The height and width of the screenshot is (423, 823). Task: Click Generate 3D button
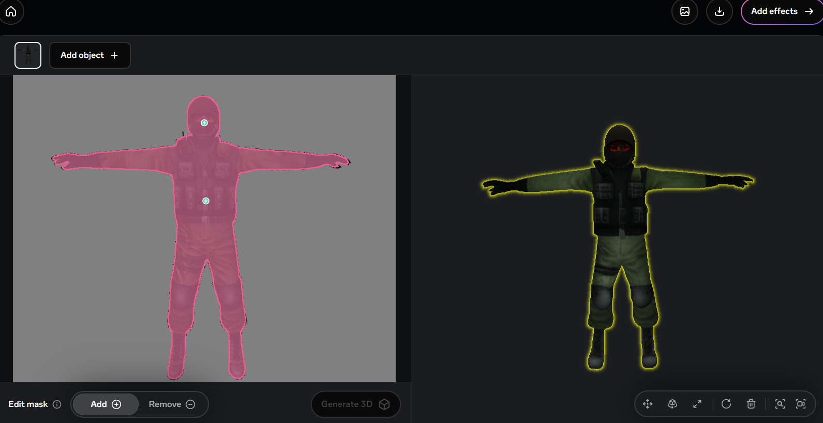pos(356,404)
